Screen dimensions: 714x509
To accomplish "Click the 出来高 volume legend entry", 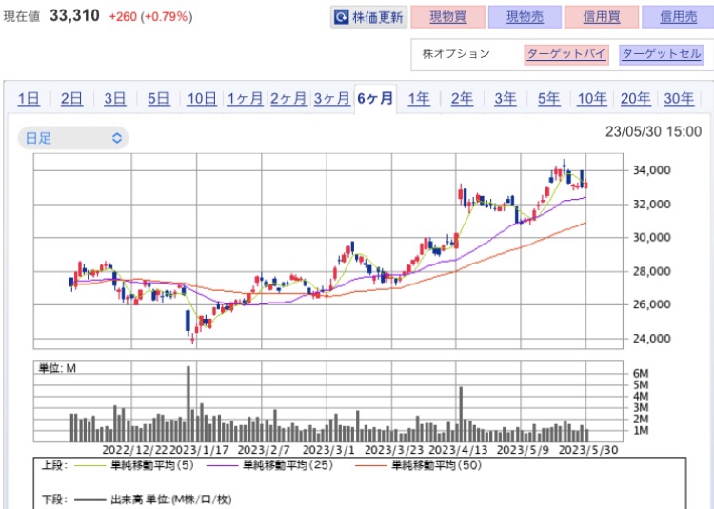I will coord(152,499).
